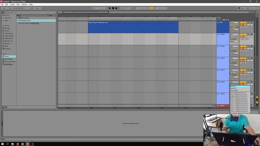Open the ableton.com packs link
Image resolution: width=260 pixels, height=146 pixels.
pos(35,23)
